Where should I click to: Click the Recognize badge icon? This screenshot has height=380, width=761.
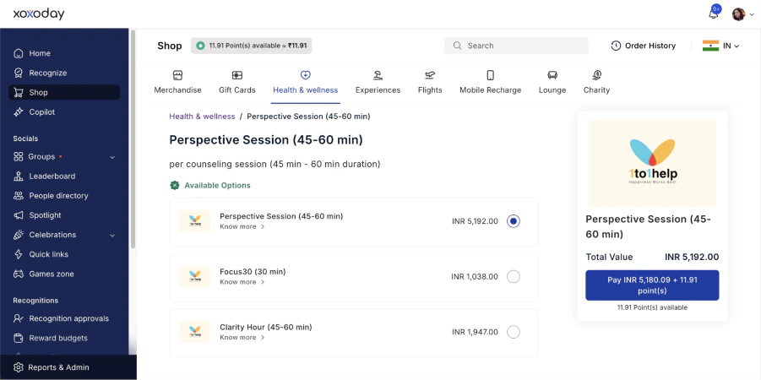click(19, 73)
